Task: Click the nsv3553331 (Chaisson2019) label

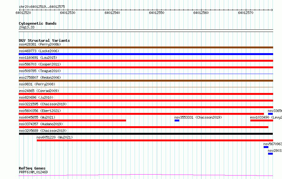Action: pyautogui.click(x=198, y=117)
